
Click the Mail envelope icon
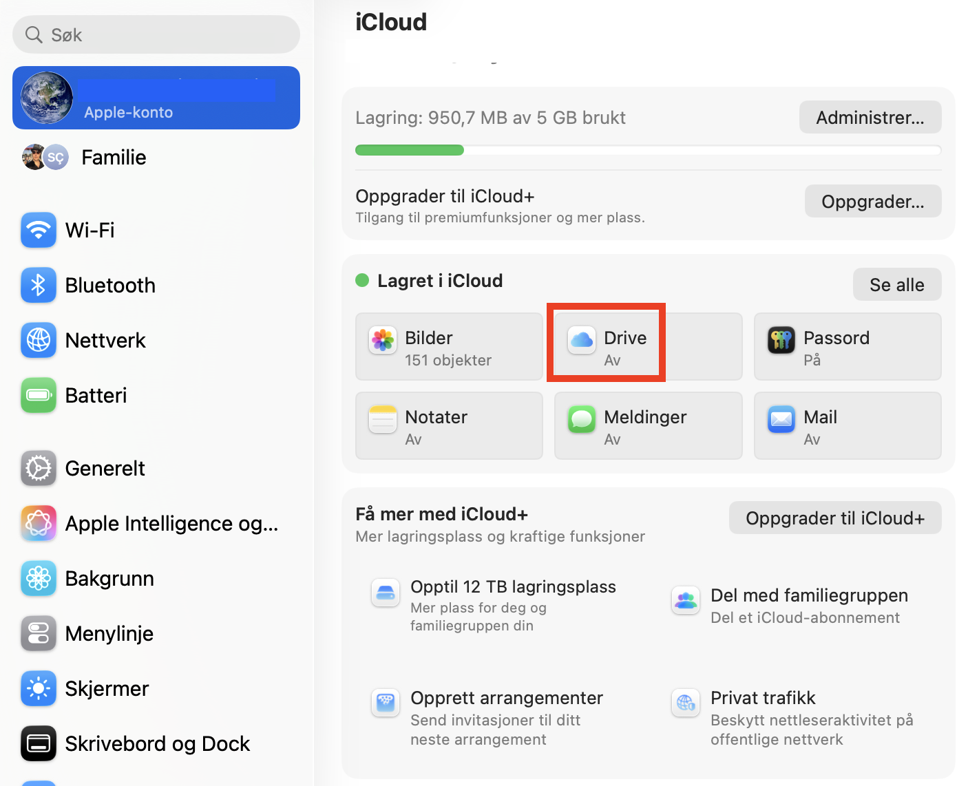(x=781, y=419)
